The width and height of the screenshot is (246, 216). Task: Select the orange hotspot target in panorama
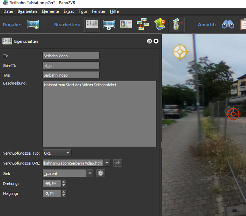(233, 114)
